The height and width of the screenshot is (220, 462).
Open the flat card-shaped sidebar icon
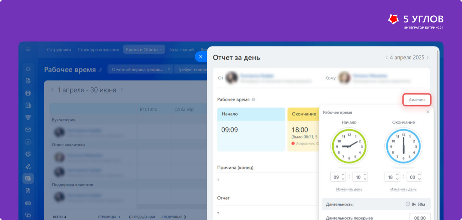coord(28,203)
